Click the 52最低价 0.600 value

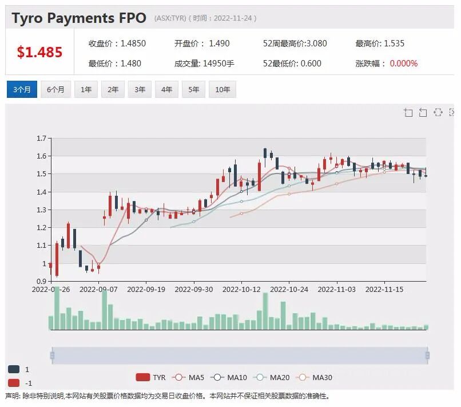pyautogui.click(x=292, y=64)
